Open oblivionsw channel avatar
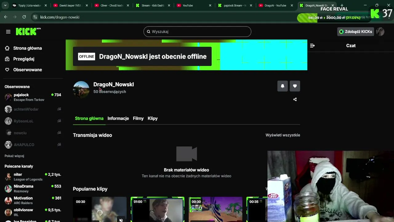394x222 pixels. tap(8, 212)
